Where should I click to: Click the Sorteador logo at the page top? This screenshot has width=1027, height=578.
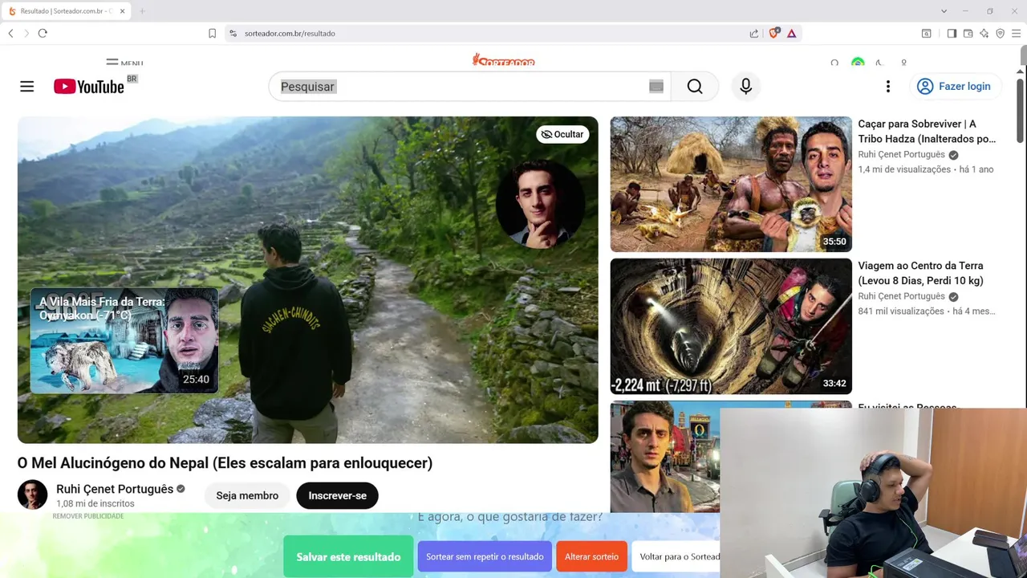point(503,60)
